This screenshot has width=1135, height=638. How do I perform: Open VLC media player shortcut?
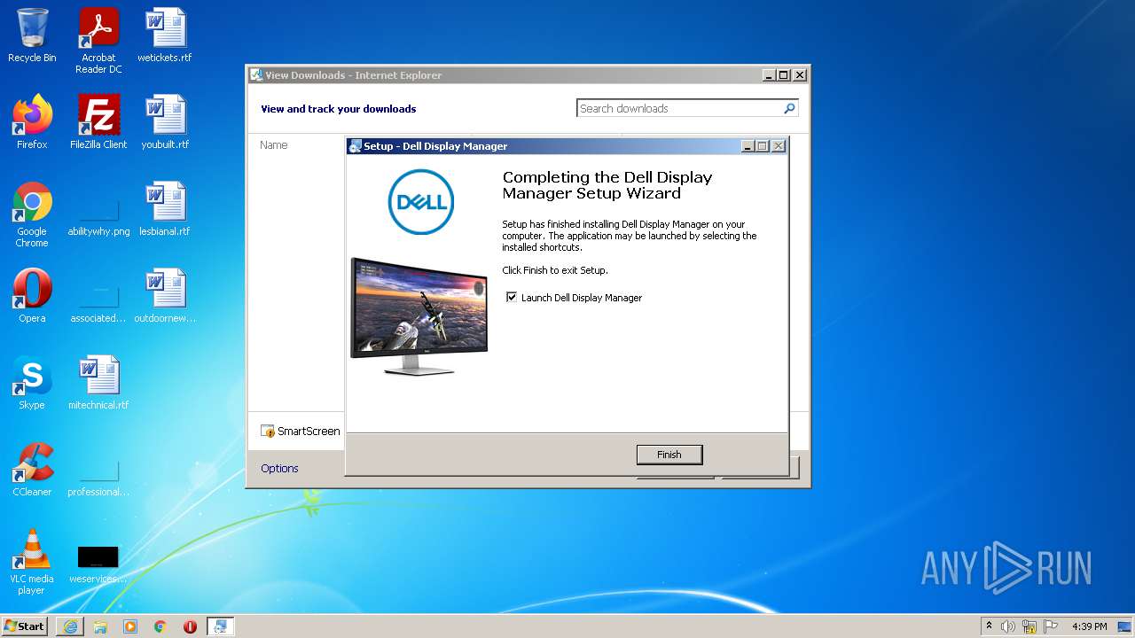click(x=32, y=562)
